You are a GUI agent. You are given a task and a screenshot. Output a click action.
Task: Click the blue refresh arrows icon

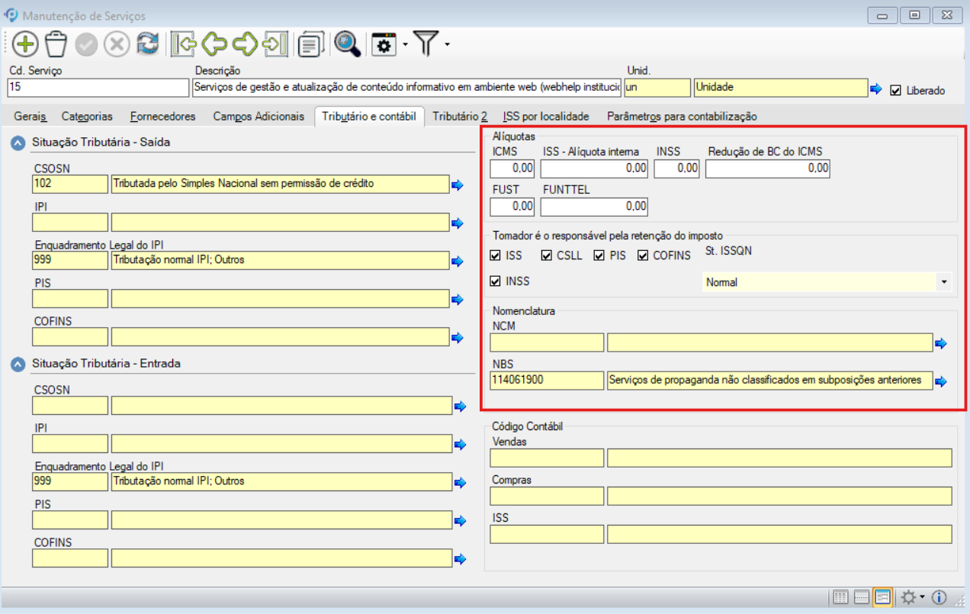click(148, 44)
